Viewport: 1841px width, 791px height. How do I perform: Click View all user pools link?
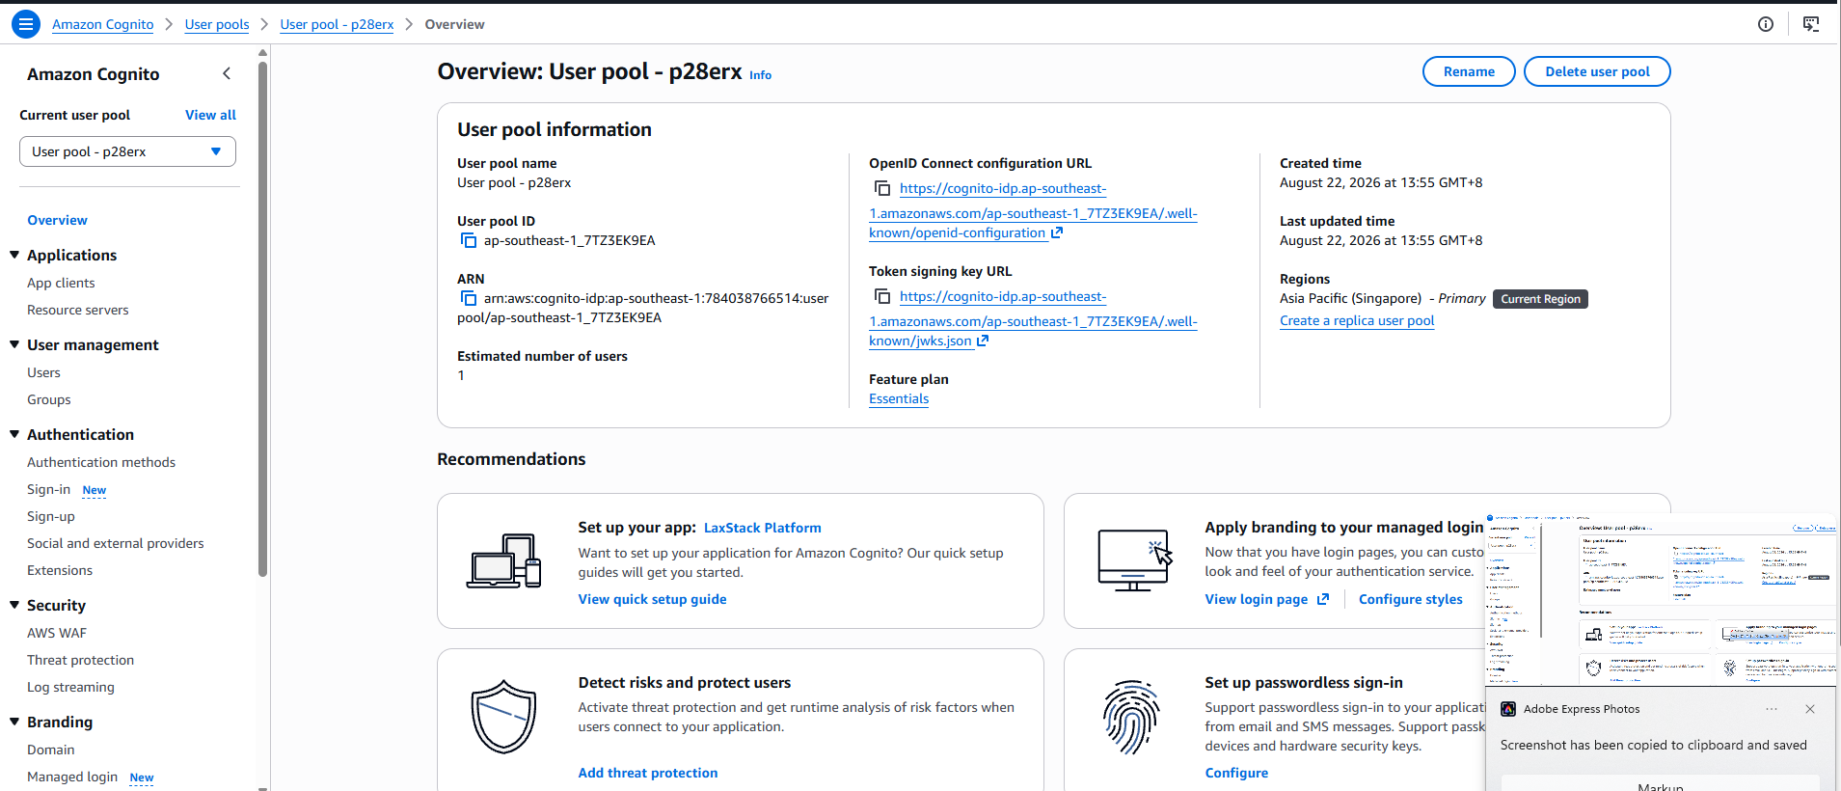click(x=210, y=115)
